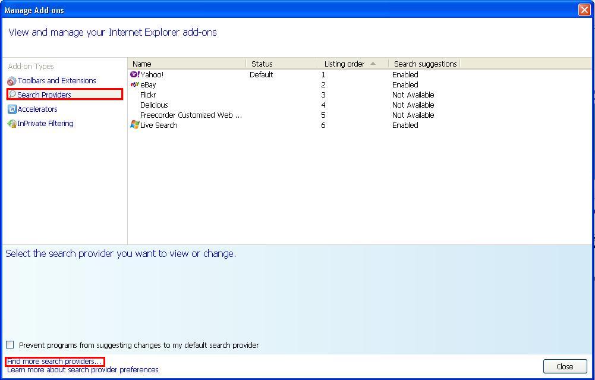Viewport: 595px width, 380px height.
Task: Open Find more search providers link
Action: coord(53,360)
